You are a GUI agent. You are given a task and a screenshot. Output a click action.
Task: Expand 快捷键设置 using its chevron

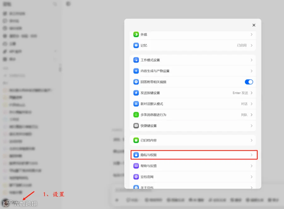pyautogui.click(x=251, y=126)
